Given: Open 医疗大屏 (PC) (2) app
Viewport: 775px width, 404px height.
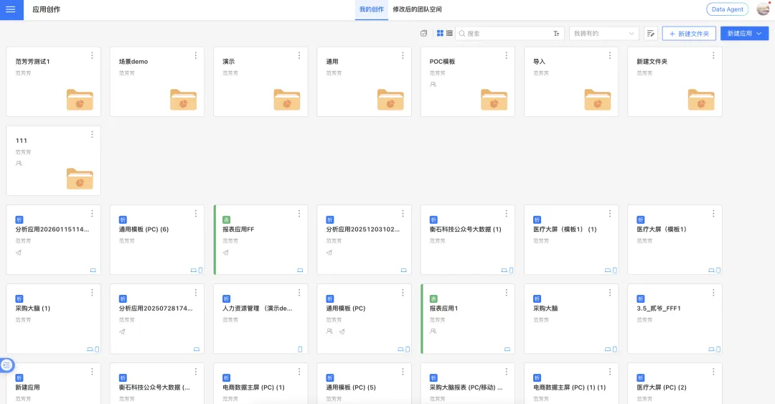Looking at the screenshot, I should tap(675, 384).
